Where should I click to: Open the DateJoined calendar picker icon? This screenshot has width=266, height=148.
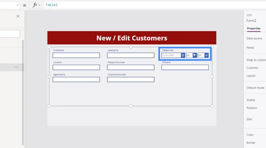coord(183,55)
